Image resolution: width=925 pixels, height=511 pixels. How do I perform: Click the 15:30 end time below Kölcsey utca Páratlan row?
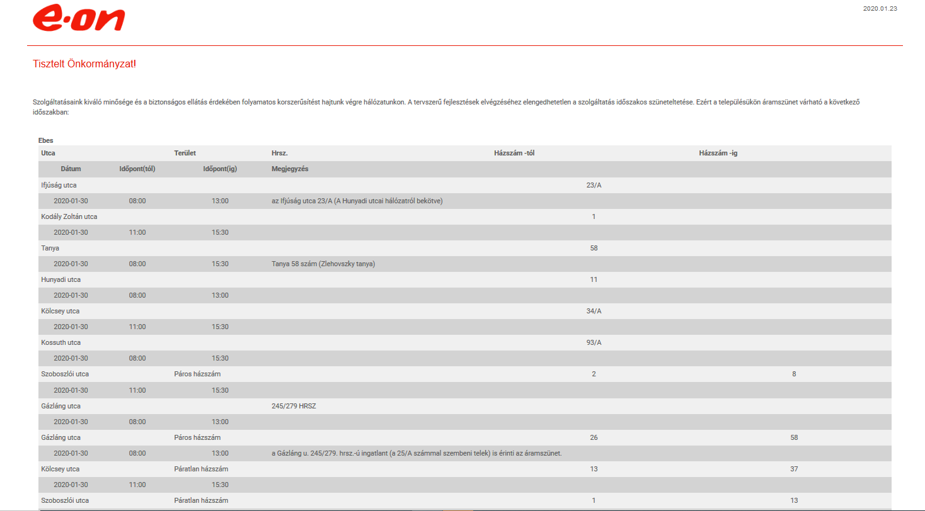(220, 485)
